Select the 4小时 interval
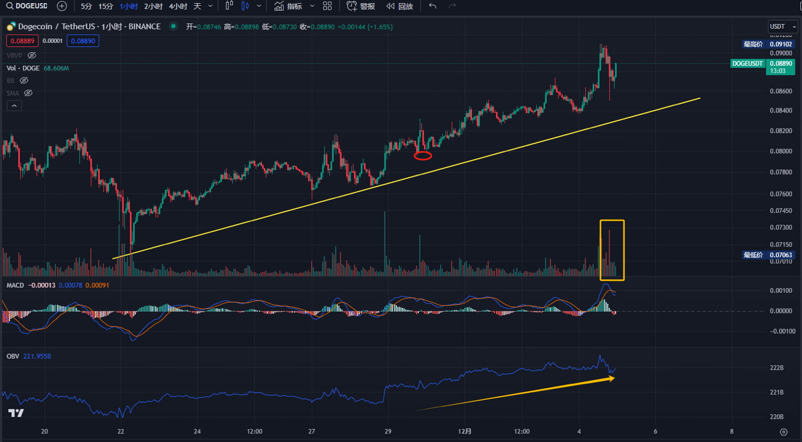The height and width of the screenshot is (442, 802). coord(178,6)
